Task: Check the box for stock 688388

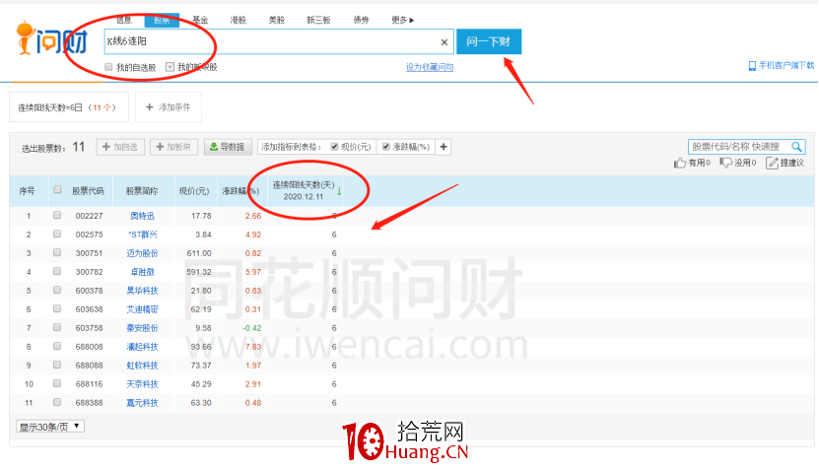Action: point(57,402)
